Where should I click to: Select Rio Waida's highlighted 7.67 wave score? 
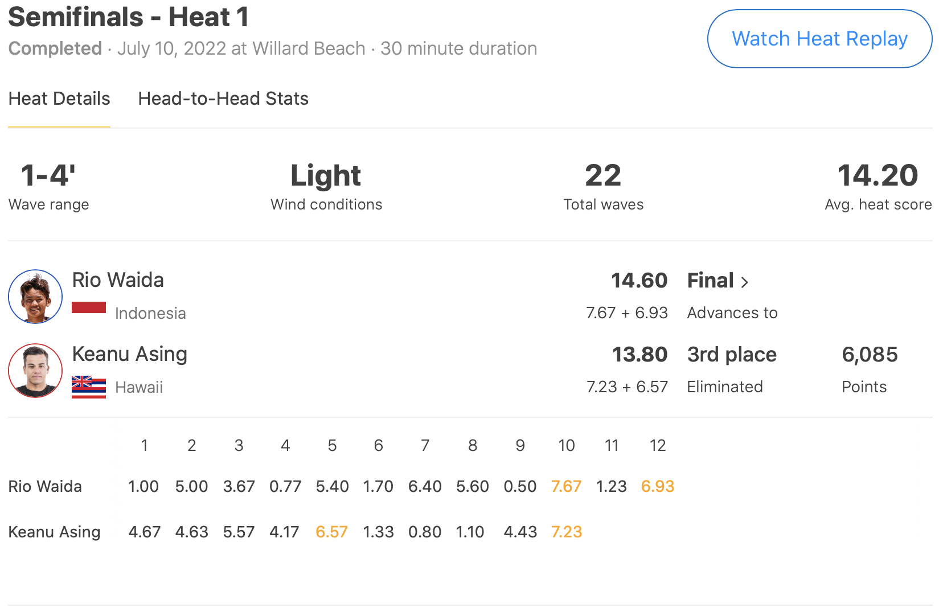pos(566,487)
